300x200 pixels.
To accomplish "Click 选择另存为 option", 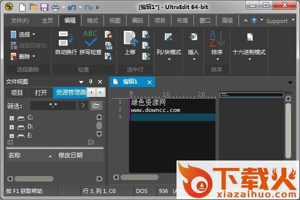I will pyautogui.click(x=28, y=45).
